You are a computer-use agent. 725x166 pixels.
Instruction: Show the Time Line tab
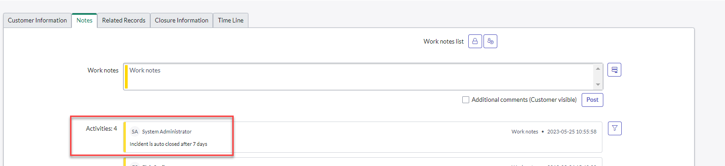pyautogui.click(x=231, y=20)
